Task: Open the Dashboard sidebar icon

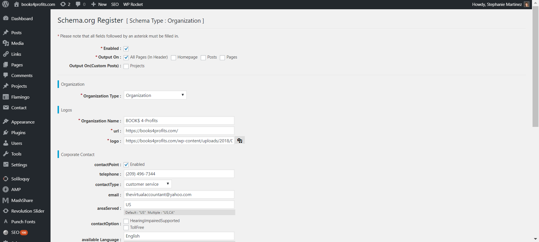Action: tap(6, 18)
